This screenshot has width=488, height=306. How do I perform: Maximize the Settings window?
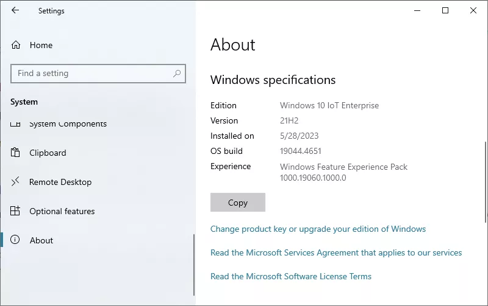445,10
